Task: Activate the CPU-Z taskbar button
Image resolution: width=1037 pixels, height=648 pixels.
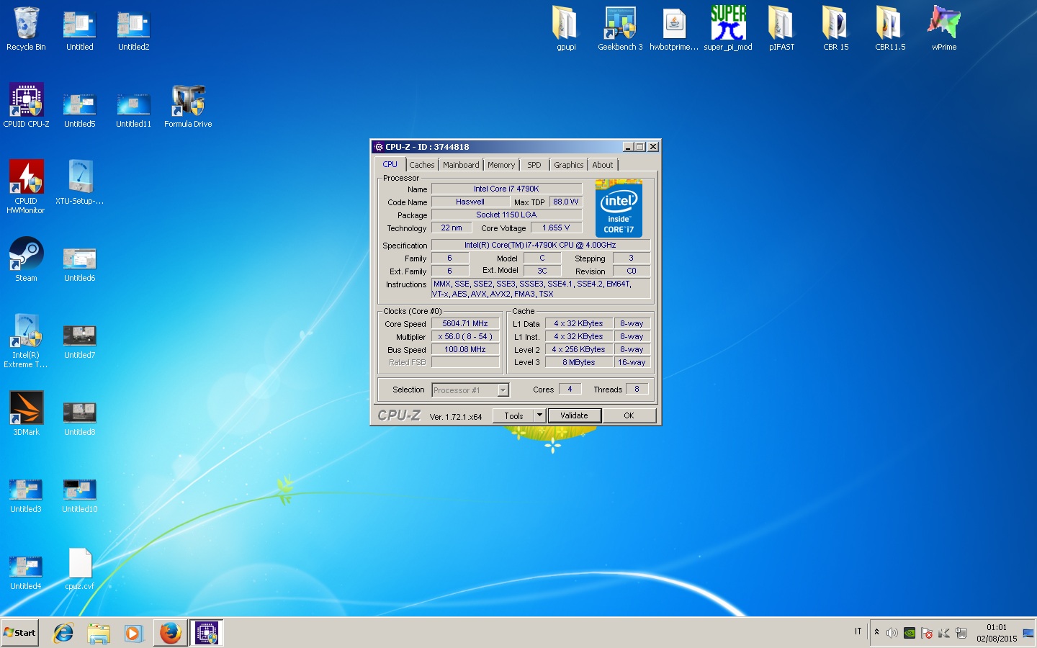Action: pyautogui.click(x=207, y=633)
